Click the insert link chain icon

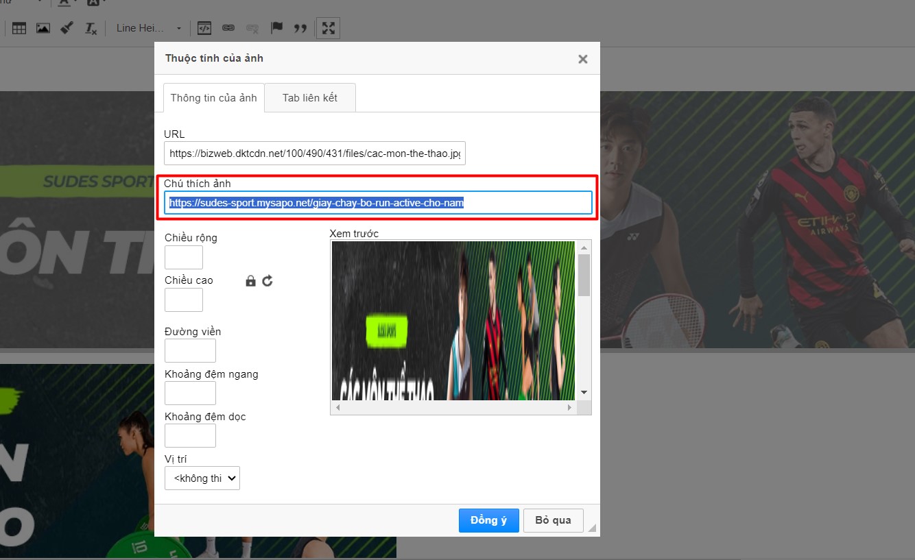coord(228,28)
